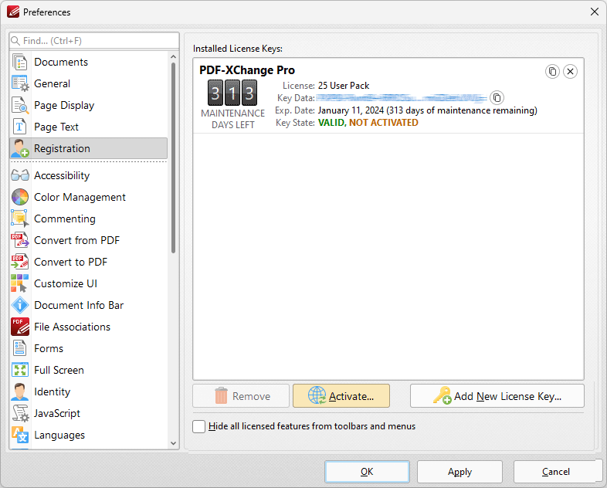The width and height of the screenshot is (607, 488).
Task: Click Add New License Key... button
Action: 497,396
